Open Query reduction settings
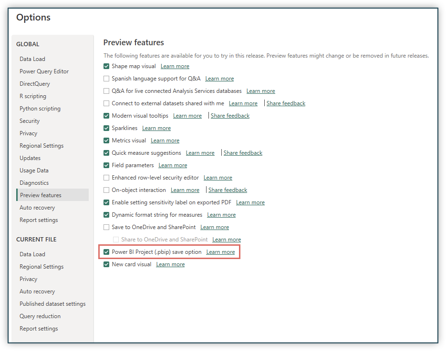This screenshot has height=351, width=446. click(40, 316)
